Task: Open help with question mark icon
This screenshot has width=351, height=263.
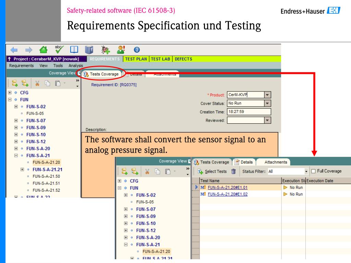Action: [137, 50]
